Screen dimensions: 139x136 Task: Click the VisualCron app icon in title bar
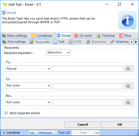pyautogui.click(x=5, y=4)
